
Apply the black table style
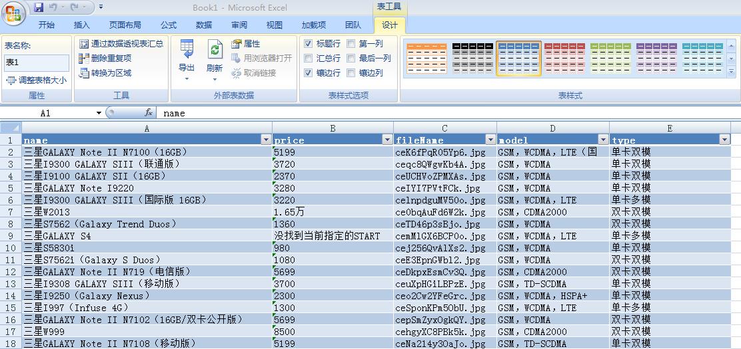point(472,58)
